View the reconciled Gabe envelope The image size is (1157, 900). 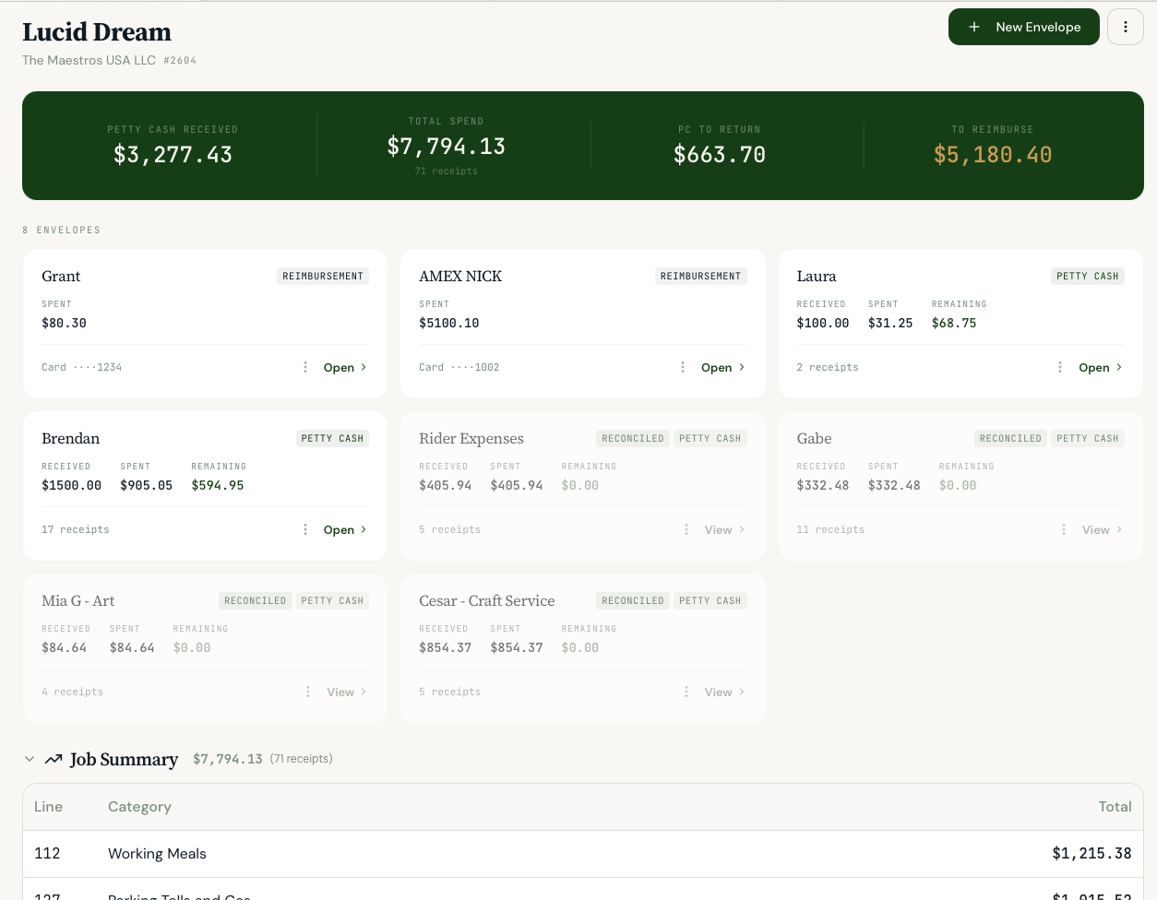1102,529
